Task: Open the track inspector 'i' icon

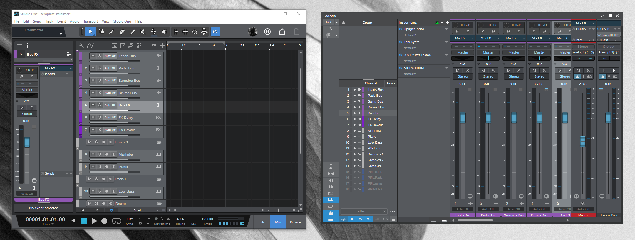Action: click(x=28, y=45)
